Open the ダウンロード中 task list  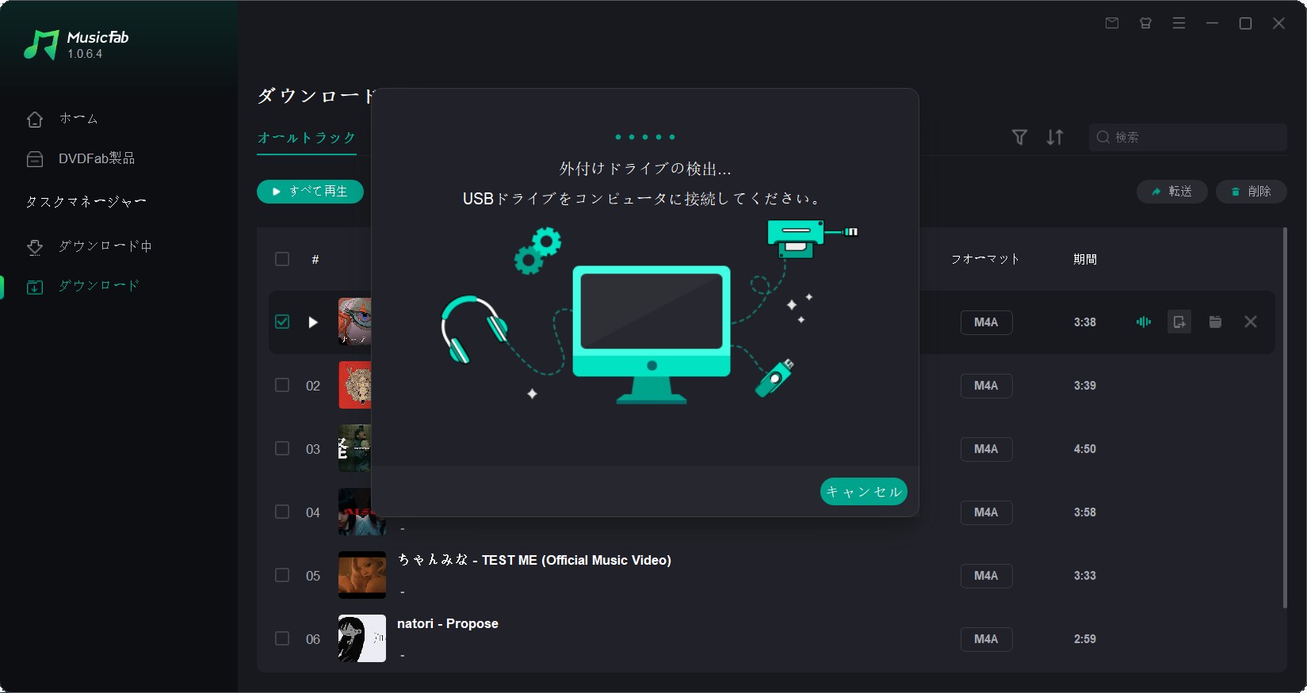coord(105,246)
